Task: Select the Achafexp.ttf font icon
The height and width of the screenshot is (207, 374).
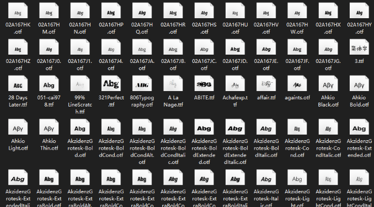Action: (235, 83)
